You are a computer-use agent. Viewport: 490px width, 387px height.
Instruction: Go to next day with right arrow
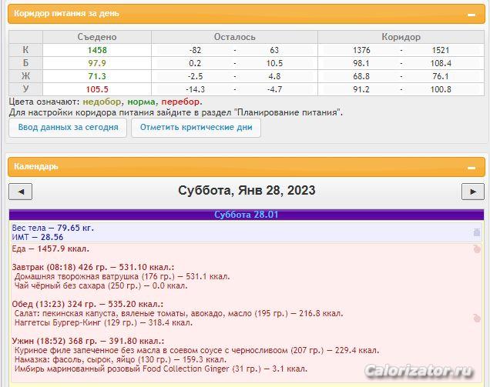pos(472,192)
